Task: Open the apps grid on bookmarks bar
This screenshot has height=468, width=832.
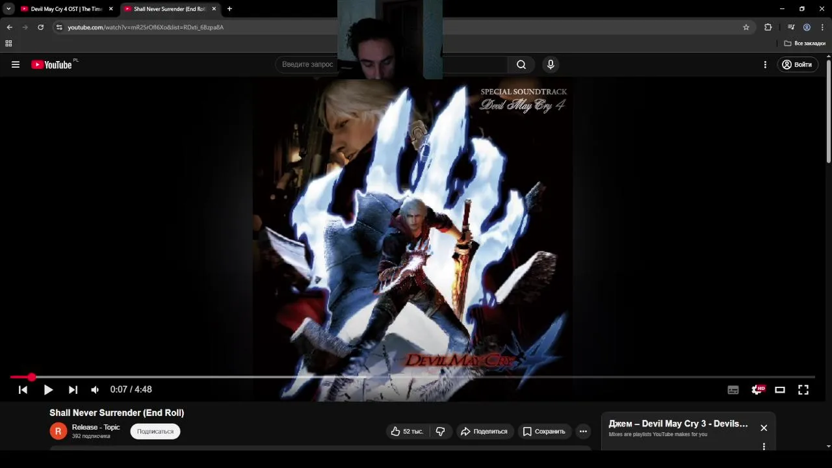Action: click(8, 44)
